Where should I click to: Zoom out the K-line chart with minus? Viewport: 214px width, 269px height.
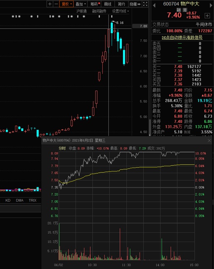(56, 4)
